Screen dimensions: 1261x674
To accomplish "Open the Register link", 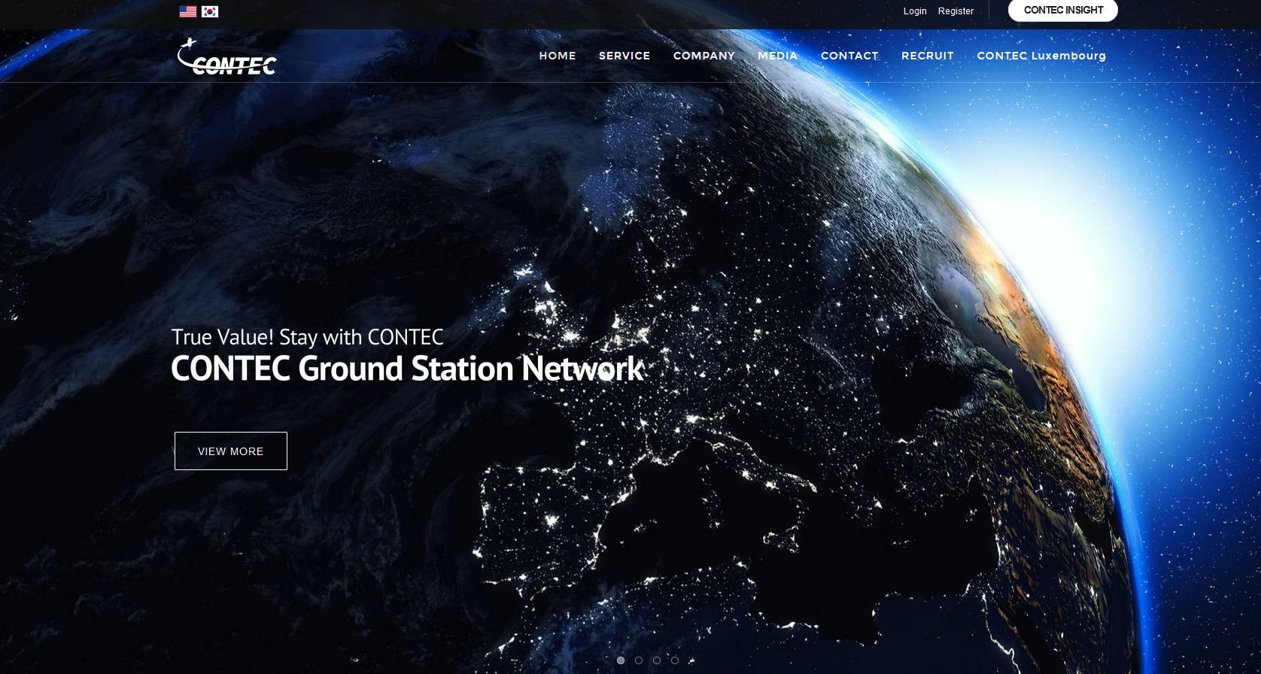I will point(956,11).
